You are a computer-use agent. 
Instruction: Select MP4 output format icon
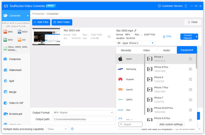click(x=5, y=32)
